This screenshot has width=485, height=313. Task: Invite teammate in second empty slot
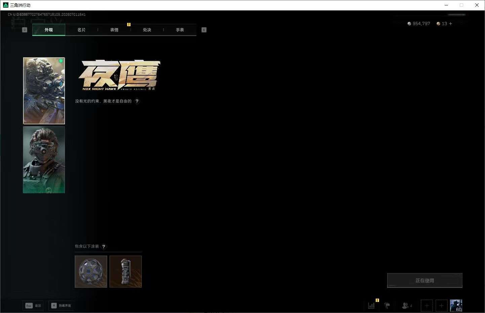(442, 306)
